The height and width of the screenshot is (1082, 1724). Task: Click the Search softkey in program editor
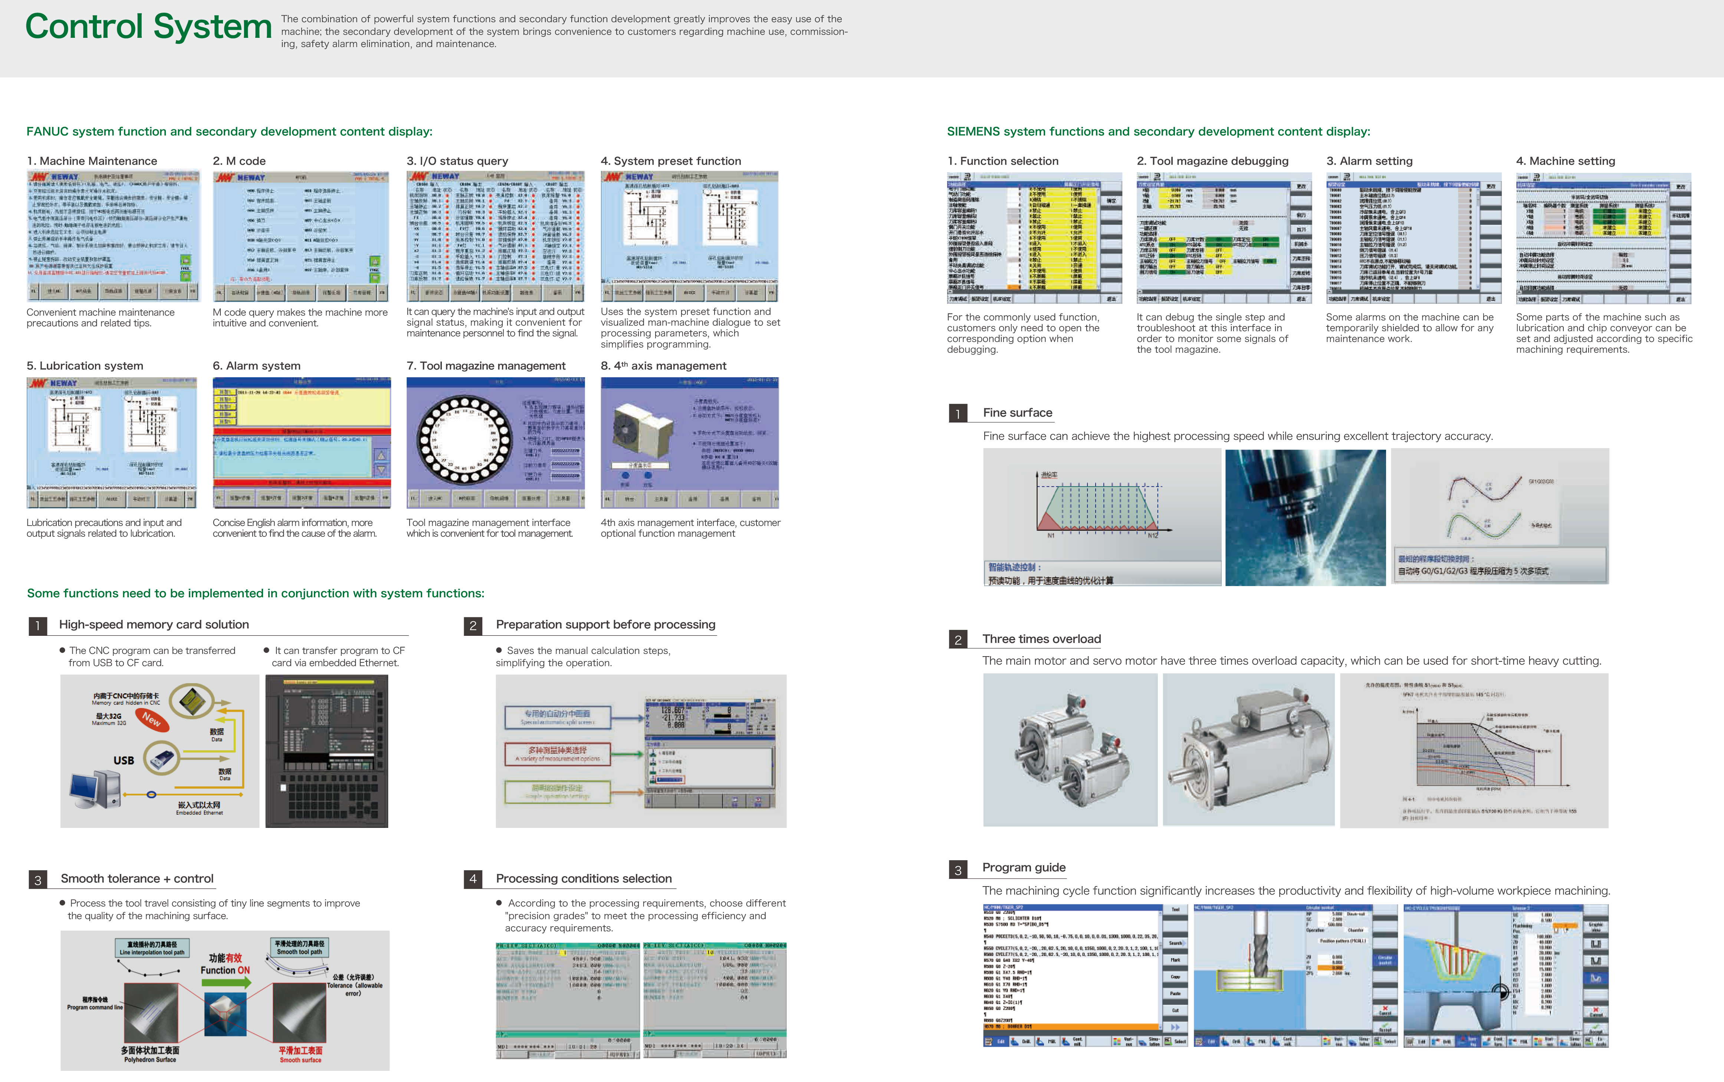1176,943
